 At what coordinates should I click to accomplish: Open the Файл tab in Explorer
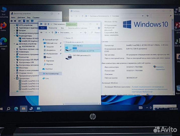43,28
